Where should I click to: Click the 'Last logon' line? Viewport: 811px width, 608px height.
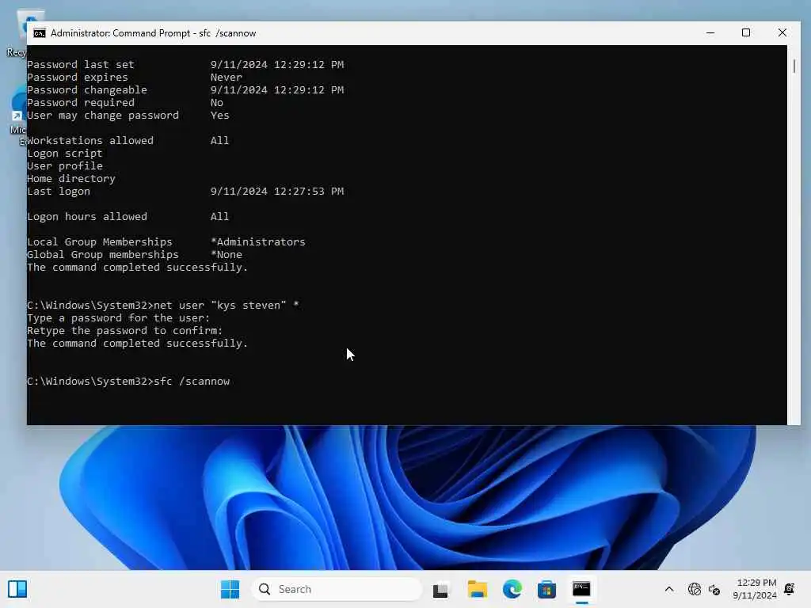pos(185,192)
